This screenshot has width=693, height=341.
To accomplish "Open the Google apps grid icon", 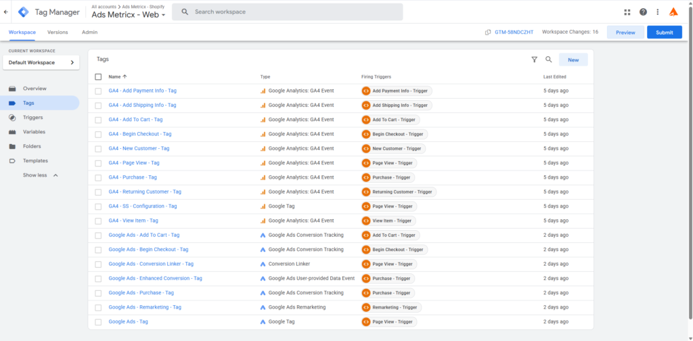I will [x=627, y=12].
